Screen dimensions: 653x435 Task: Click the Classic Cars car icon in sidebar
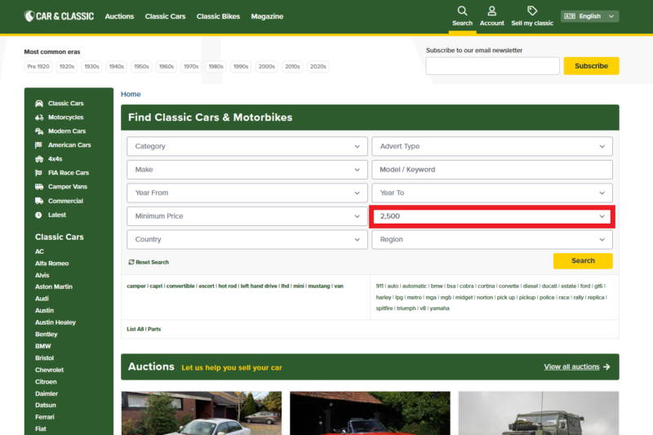pos(39,103)
